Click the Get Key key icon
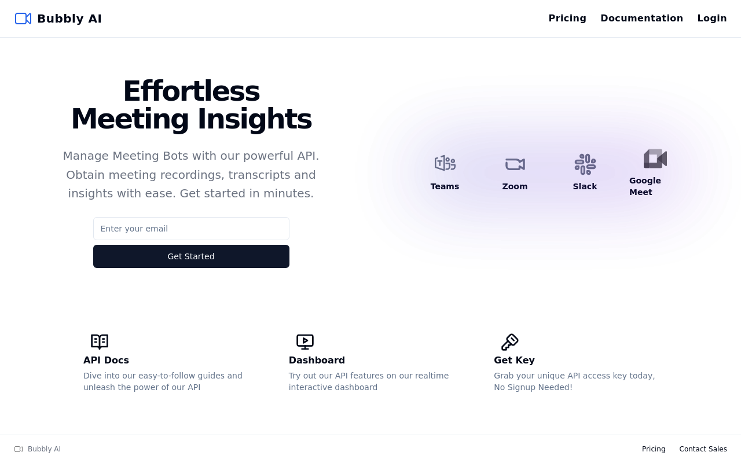Screen dimensions: 741x463 510,342
